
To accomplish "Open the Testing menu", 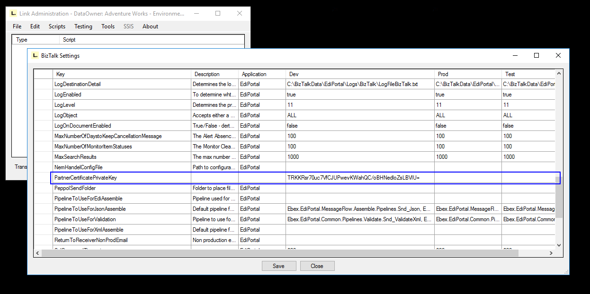I will (x=83, y=26).
